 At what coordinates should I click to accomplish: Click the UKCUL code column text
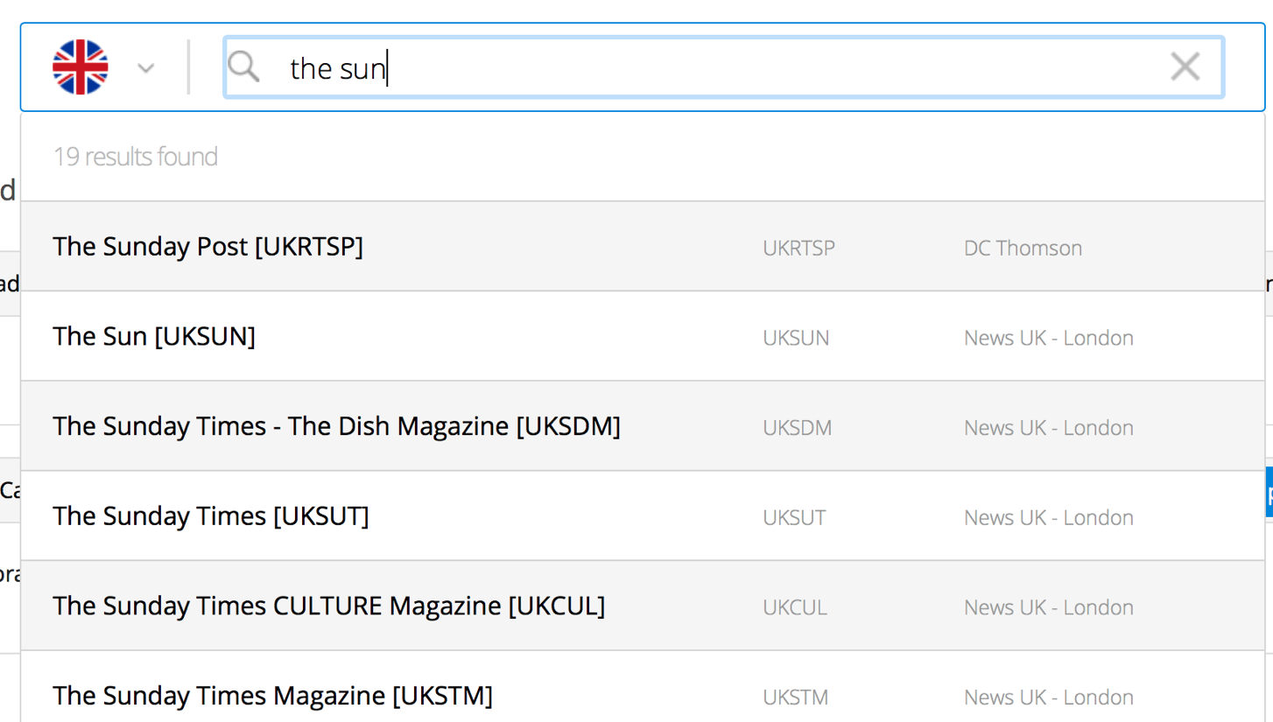coord(795,607)
